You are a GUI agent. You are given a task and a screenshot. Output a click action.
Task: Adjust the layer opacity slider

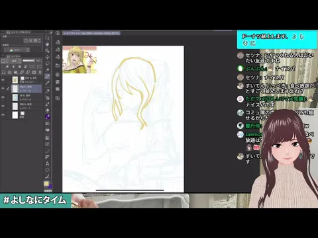28,61
